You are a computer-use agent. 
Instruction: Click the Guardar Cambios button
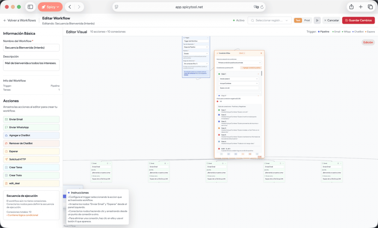click(358, 20)
